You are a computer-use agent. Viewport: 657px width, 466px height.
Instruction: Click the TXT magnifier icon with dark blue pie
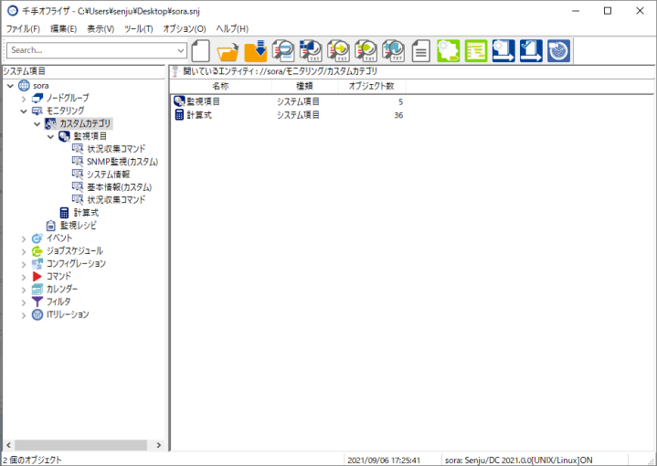(x=311, y=51)
